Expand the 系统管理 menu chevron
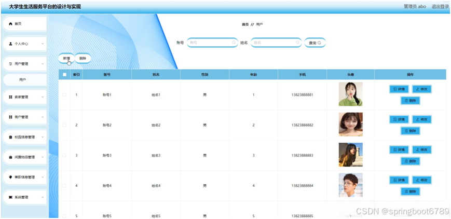The width and height of the screenshot is (451, 219). point(43,197)
